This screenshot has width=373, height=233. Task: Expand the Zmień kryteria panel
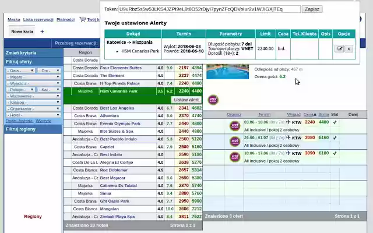click(33, 53)
